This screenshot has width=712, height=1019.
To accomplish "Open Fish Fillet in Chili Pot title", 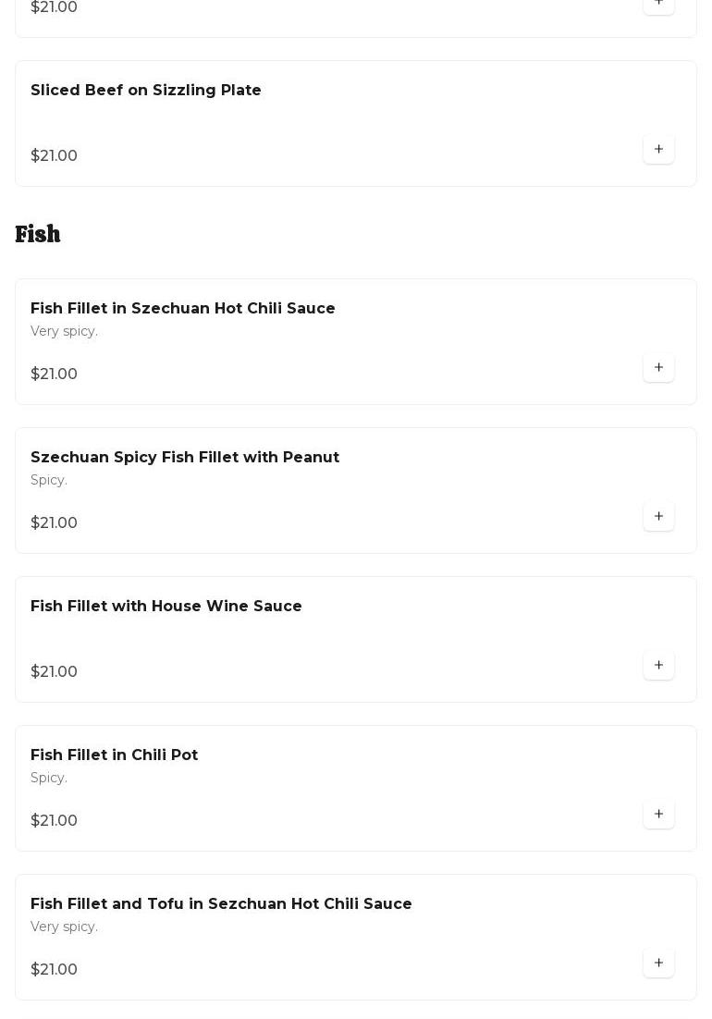I will pyautogui.click(x=115, y=755).
